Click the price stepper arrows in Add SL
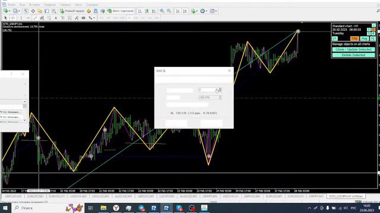The width and height of the screenshot is (380, 213). click(x=220, y=97)
